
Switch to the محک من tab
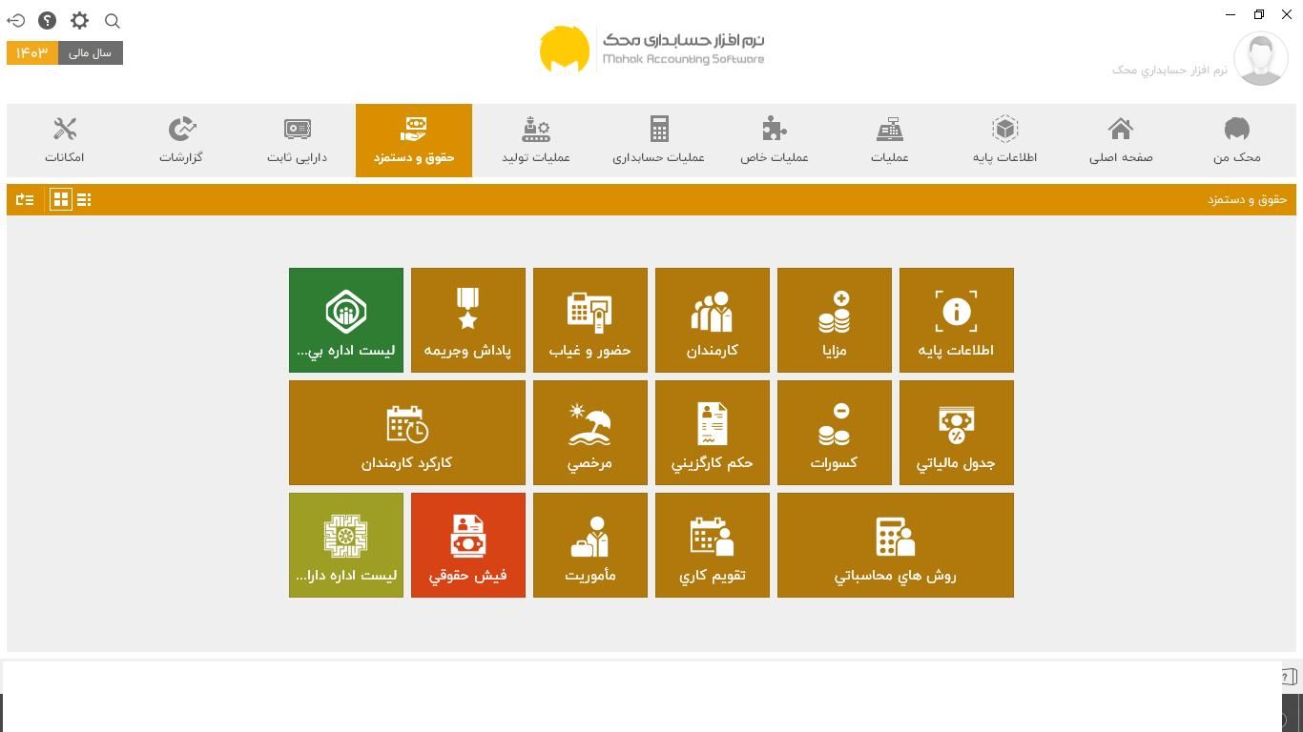point(1236,140)
